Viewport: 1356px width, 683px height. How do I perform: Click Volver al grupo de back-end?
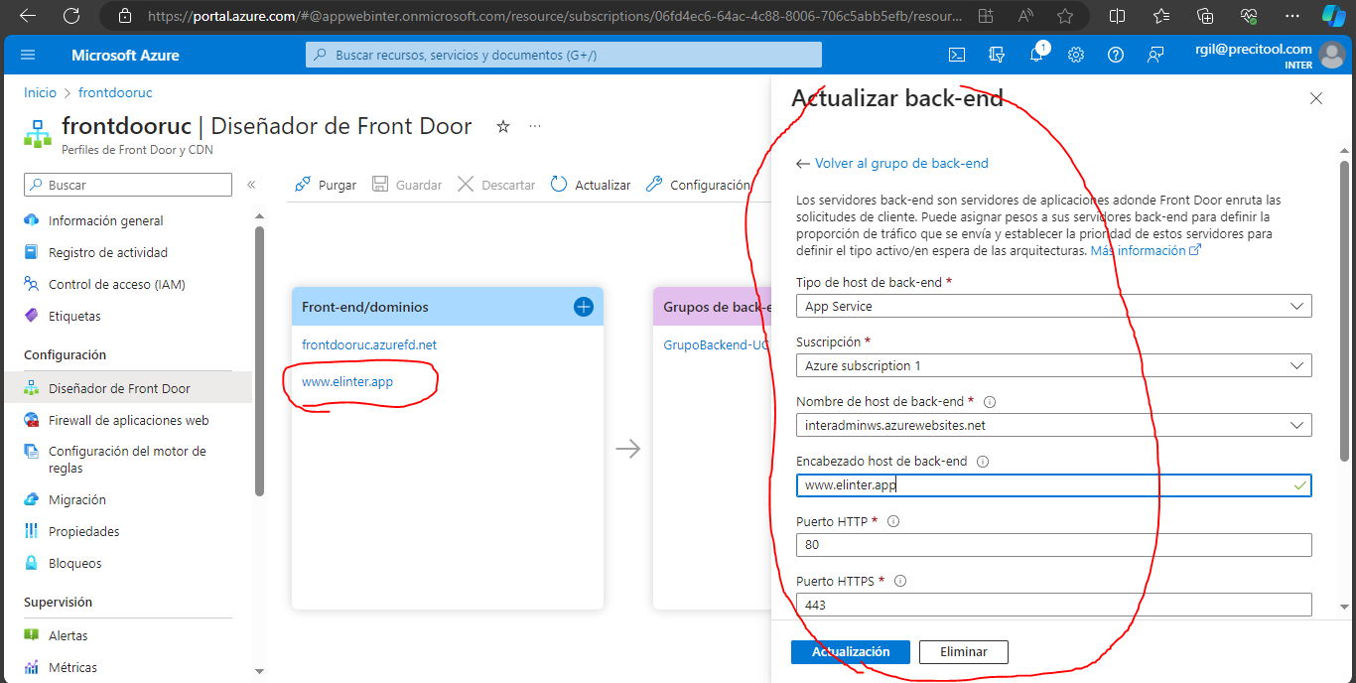click(892, 163)
